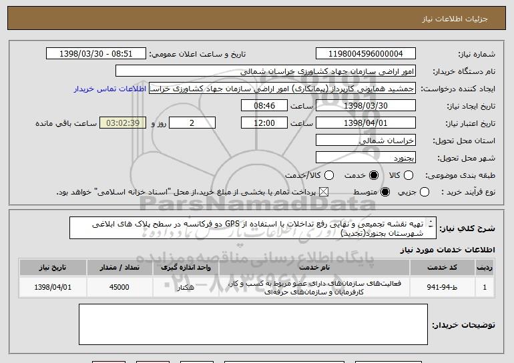
Task: Click the ساعت باقی مانده label
Action: [x=66, y=123]
